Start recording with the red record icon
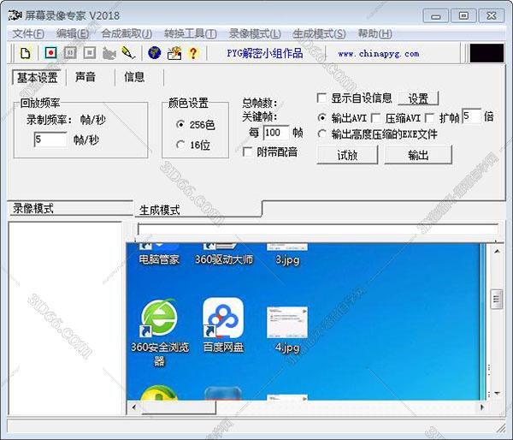This screenshot has height=440, width=513. tap(50, 53)
